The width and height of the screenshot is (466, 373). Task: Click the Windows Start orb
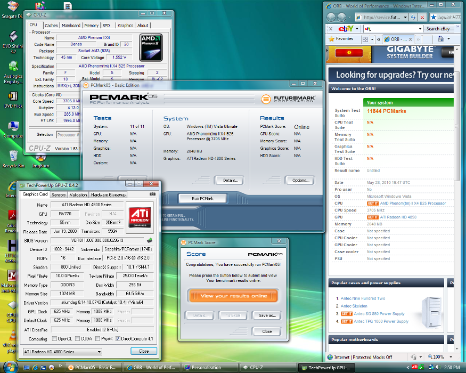point(11,367)
